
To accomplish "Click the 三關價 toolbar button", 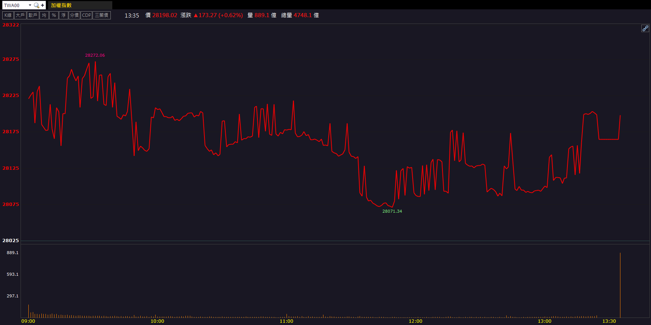I will (x=101, y=15).
